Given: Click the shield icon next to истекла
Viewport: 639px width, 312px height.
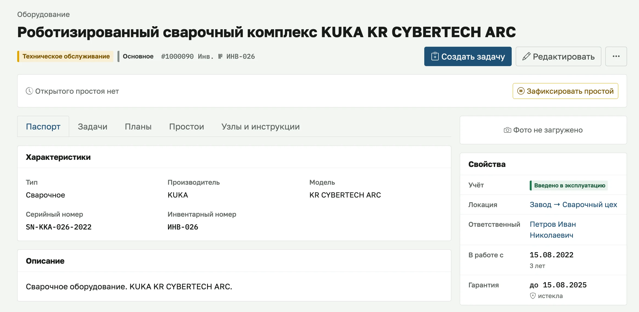Looking at the screenshot, I should click(x=533, y=296).
